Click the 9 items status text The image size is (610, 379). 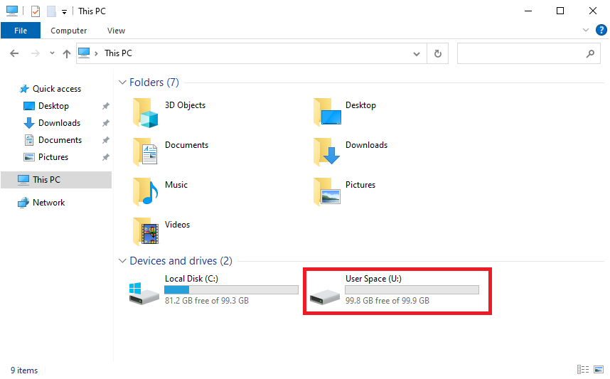click(x=24, y=370)
